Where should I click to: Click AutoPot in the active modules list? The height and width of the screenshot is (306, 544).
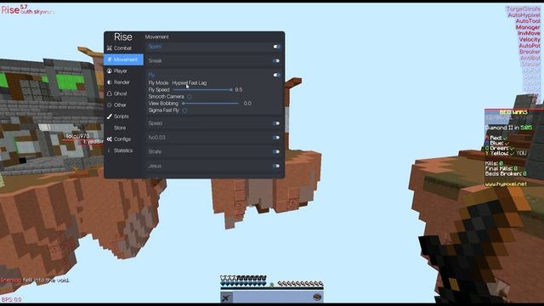pos(530,46)
